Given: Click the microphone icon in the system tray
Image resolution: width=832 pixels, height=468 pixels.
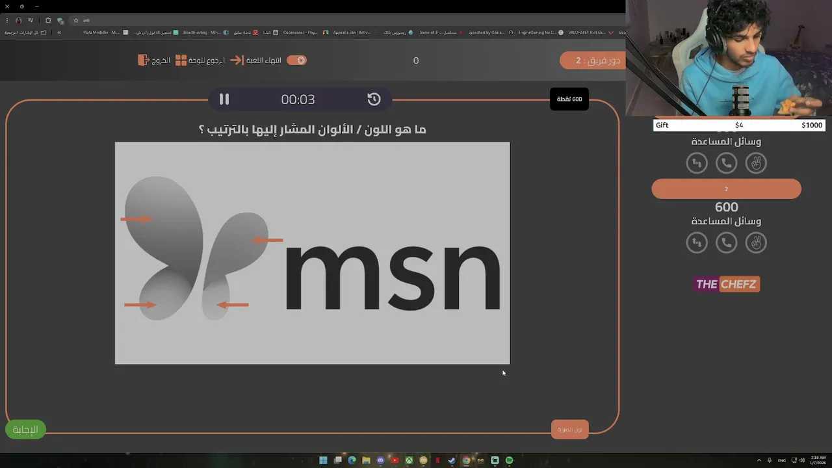Looking at the screenshot, I should [770, 460].
